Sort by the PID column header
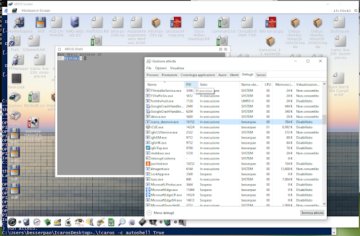This screenshot has height=236, width=360. 191,84
